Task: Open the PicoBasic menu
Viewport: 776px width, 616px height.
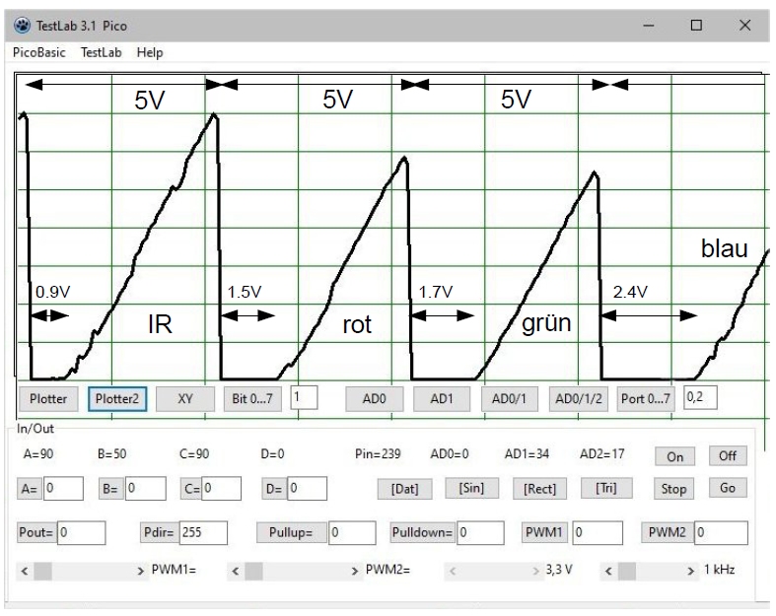Action: [39, 52]
